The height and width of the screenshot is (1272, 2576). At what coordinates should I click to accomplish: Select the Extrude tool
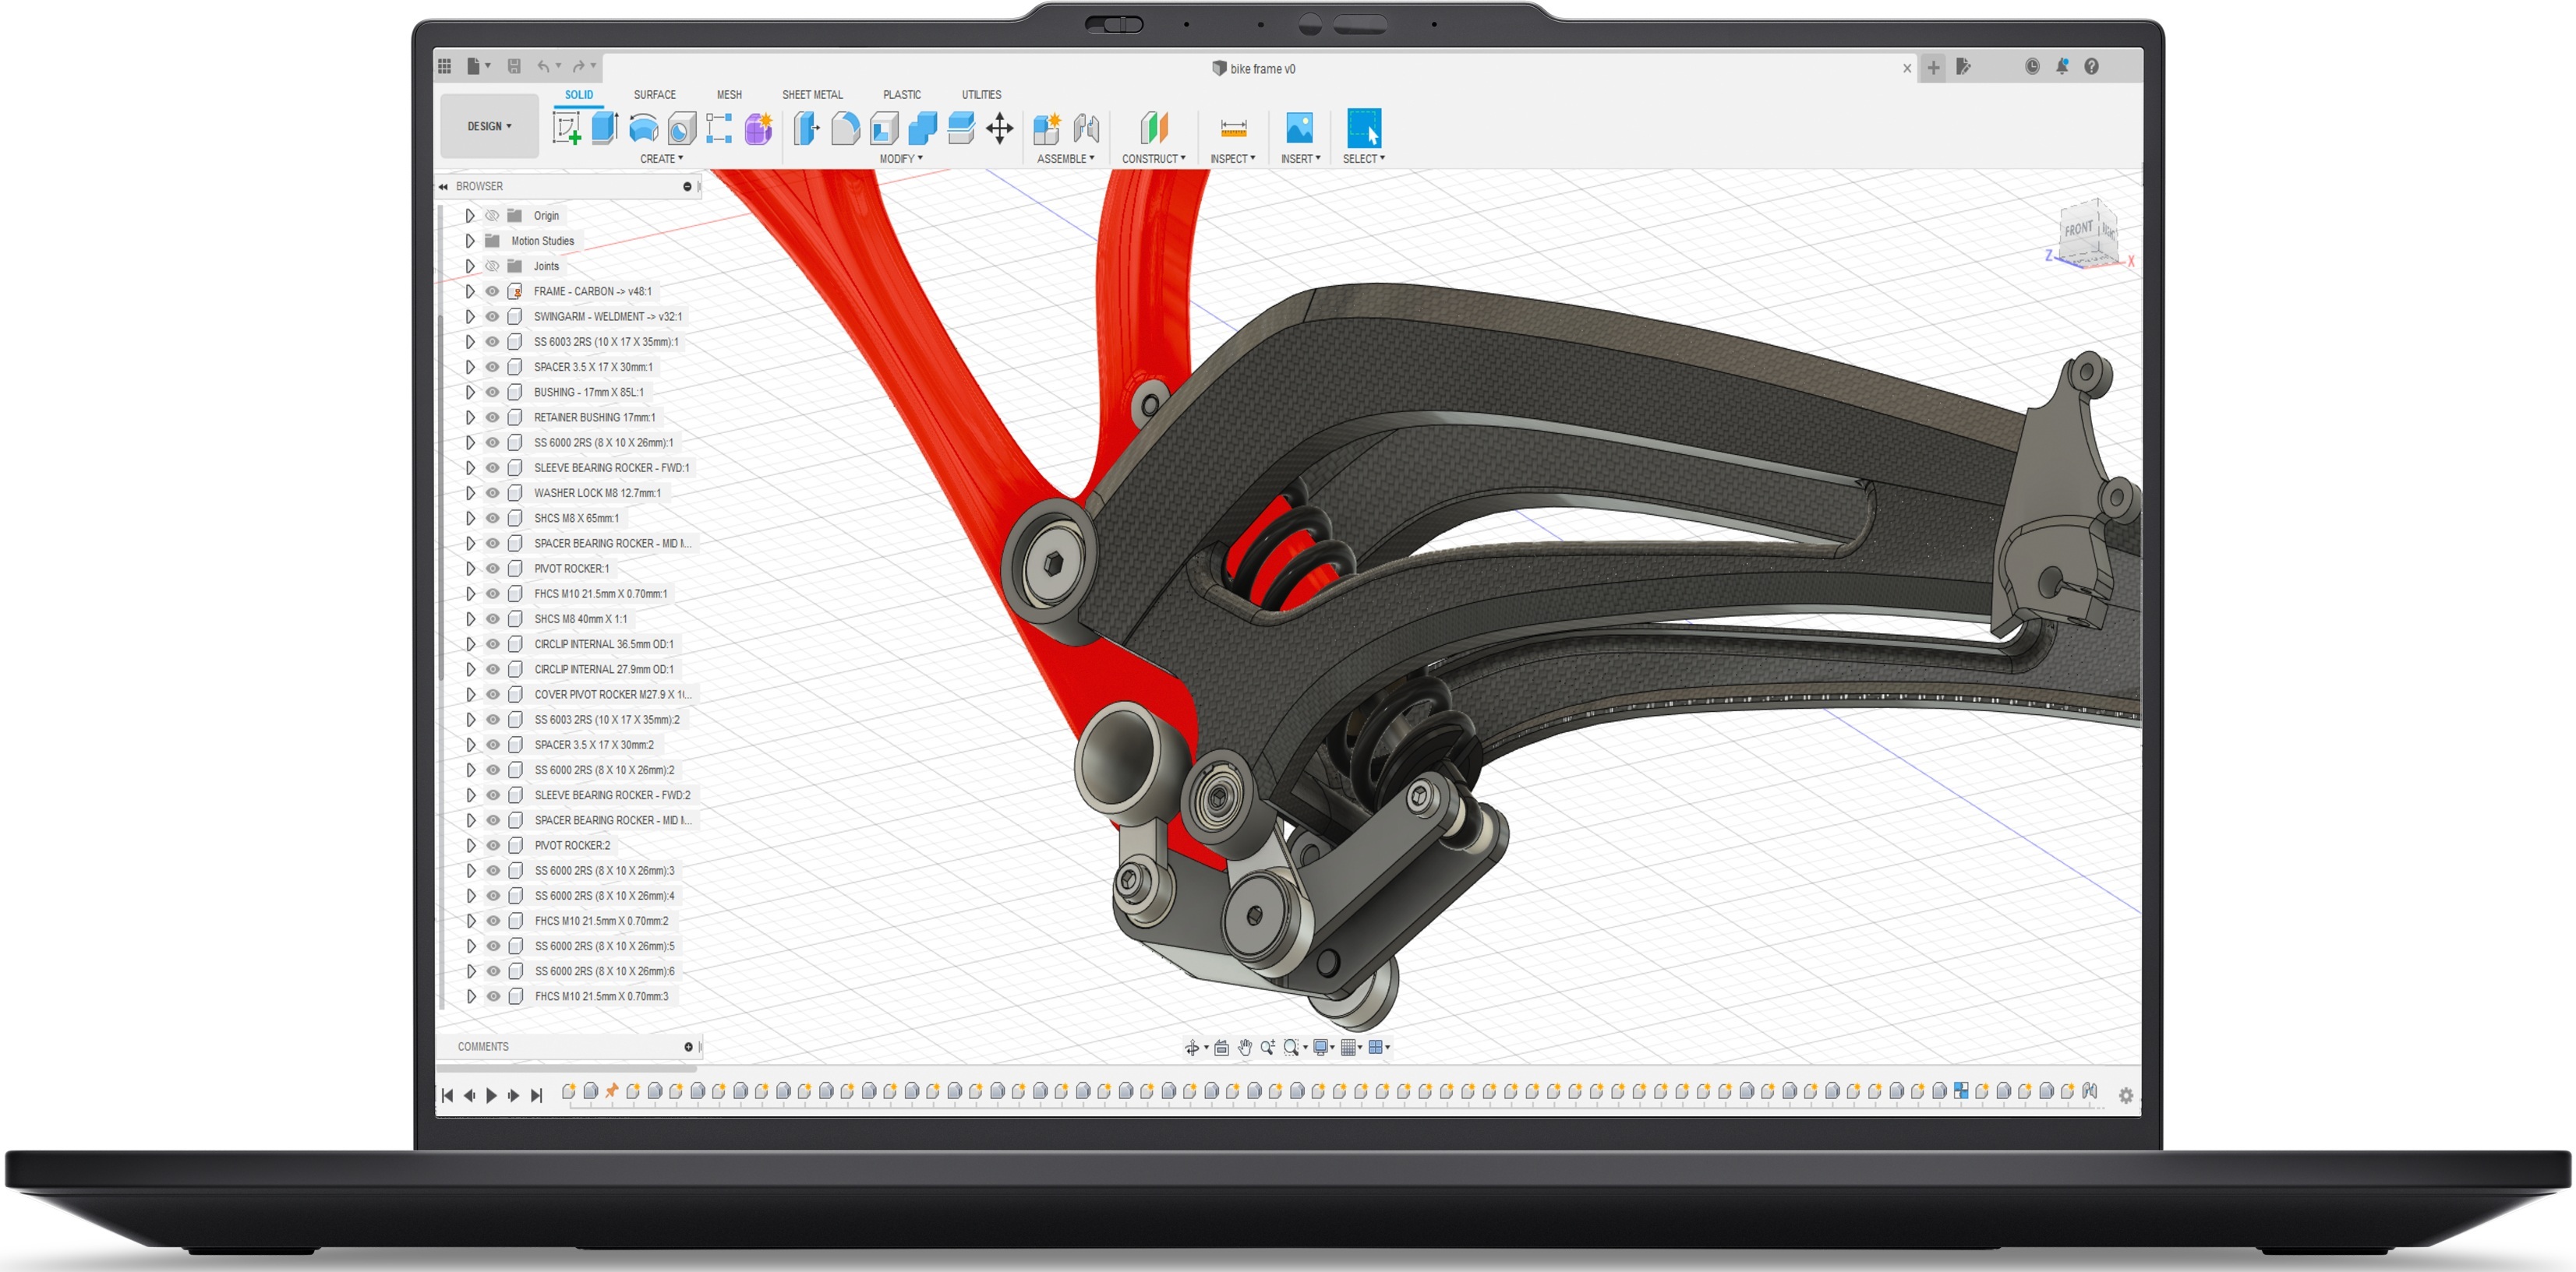(x=604, y=128)
